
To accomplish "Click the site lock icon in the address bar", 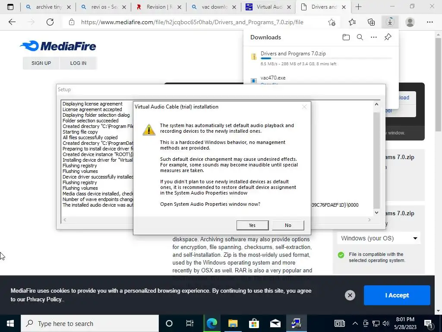I will click(72, 22).
